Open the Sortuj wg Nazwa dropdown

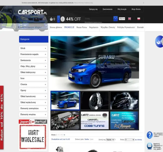[x=110, y=140]
